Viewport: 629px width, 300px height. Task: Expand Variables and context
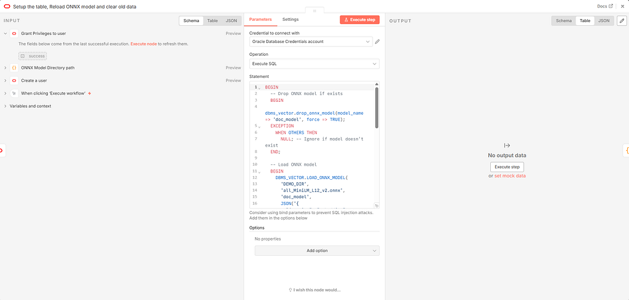(x=5, y=106)
